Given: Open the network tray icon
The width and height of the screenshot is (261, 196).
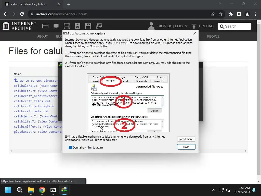Looking at the screenshot, I should coord(221,190).
